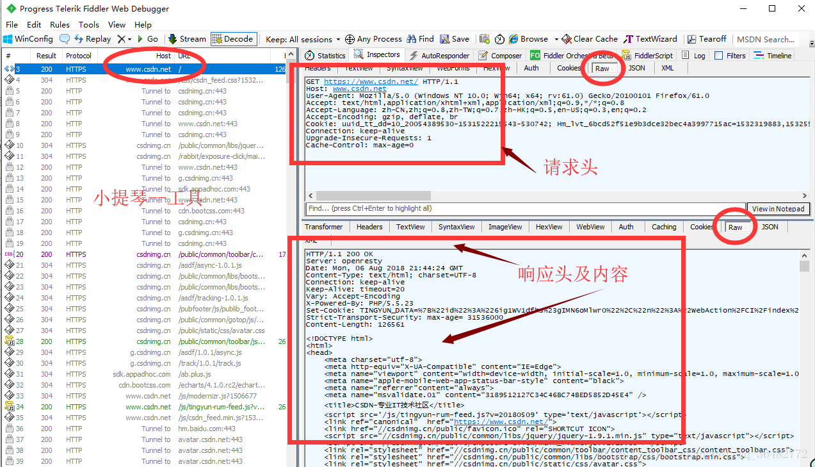This screenshot has width=815, height=467.
Task: Click the JS icon of session 28
Action: [x=10, y=341]
